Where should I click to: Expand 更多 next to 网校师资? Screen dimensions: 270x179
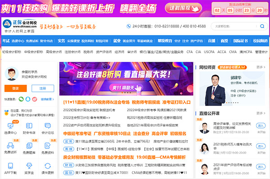[x=261, y=67]
